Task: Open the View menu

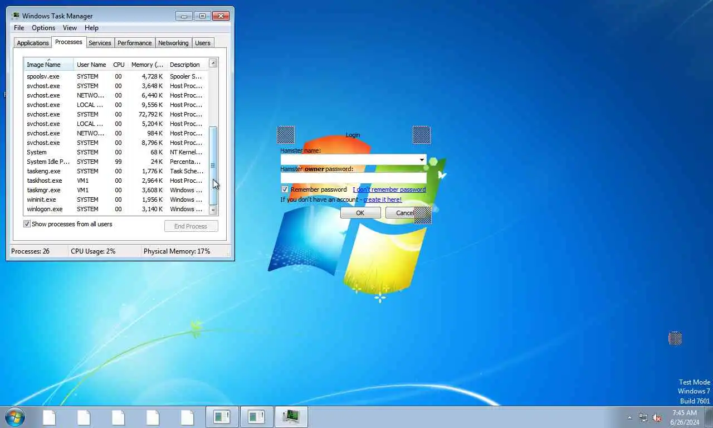Action: pyautogui.click(x=70, y=28)
